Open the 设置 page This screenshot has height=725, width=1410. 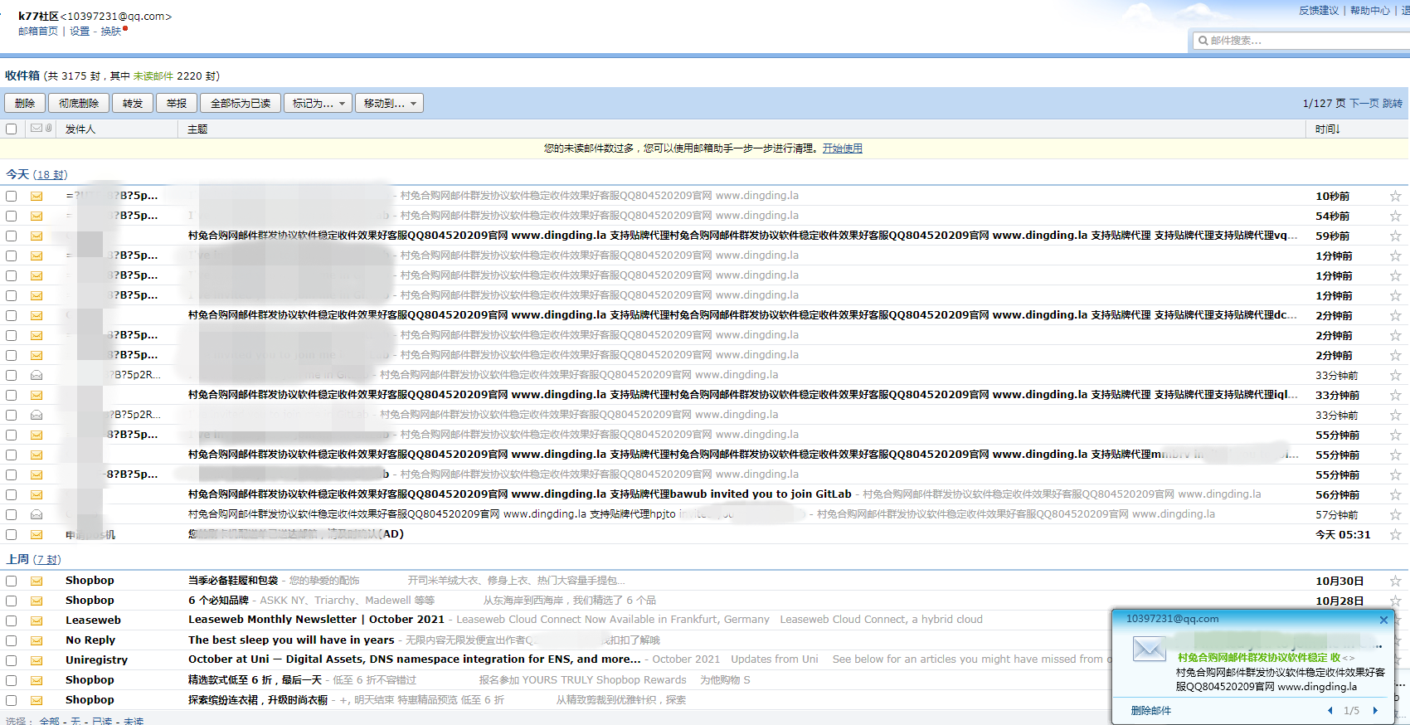click(x=80, y=32)
